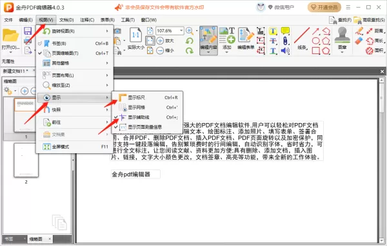387x246 pixels.
Task: Enable 显示标尺 show rulers option
Action: pyautogui.click(x=147, y=98)
